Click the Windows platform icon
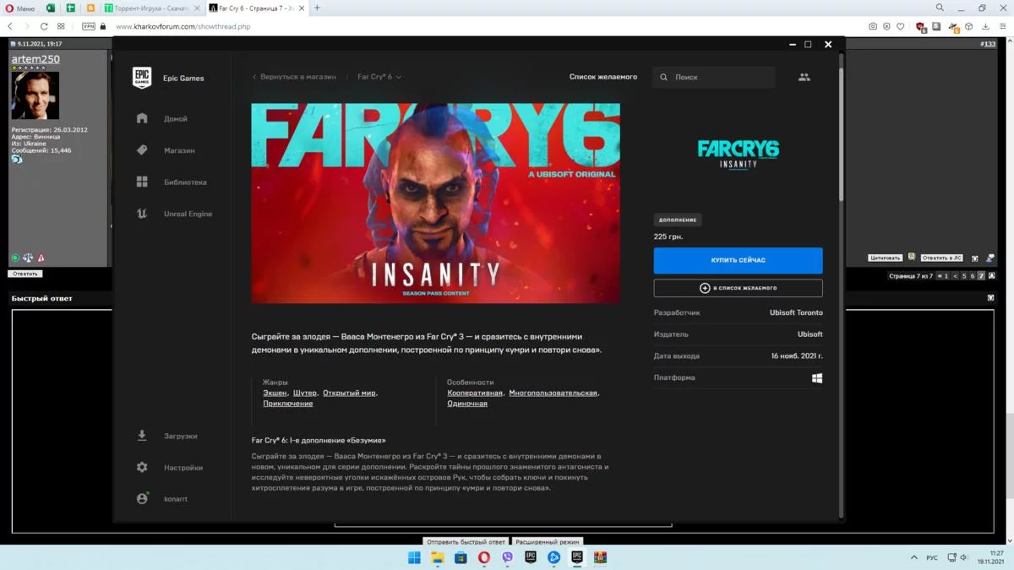Viewport: 1014px width, 570px height. click(817, 378)
